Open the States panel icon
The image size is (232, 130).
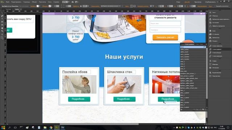[210, 22]
